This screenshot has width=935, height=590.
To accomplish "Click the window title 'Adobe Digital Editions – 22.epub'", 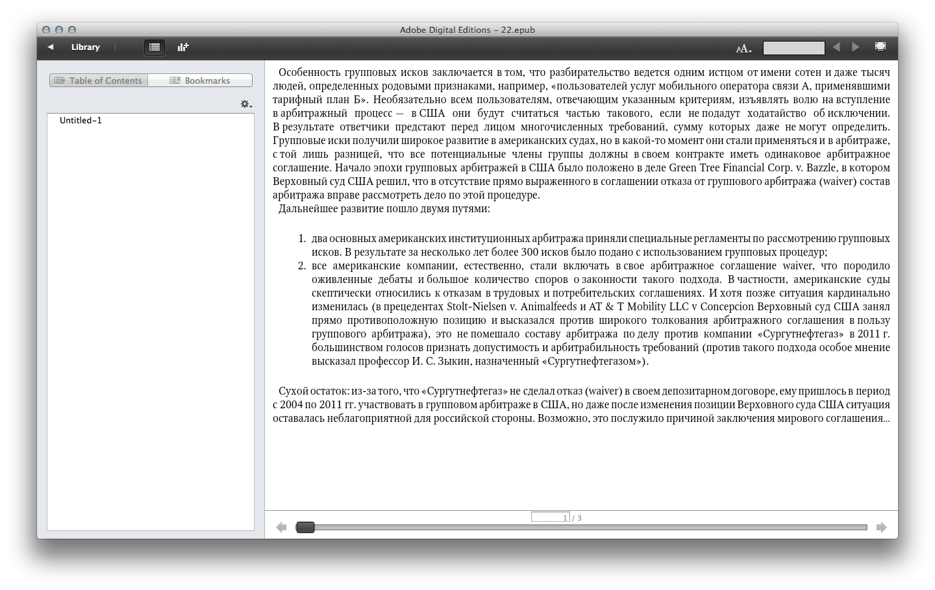I will coord(467,30).
